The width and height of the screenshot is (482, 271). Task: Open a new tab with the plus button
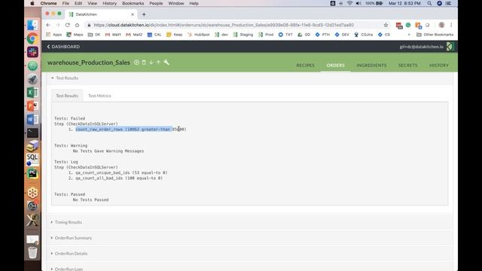[144, 14]
